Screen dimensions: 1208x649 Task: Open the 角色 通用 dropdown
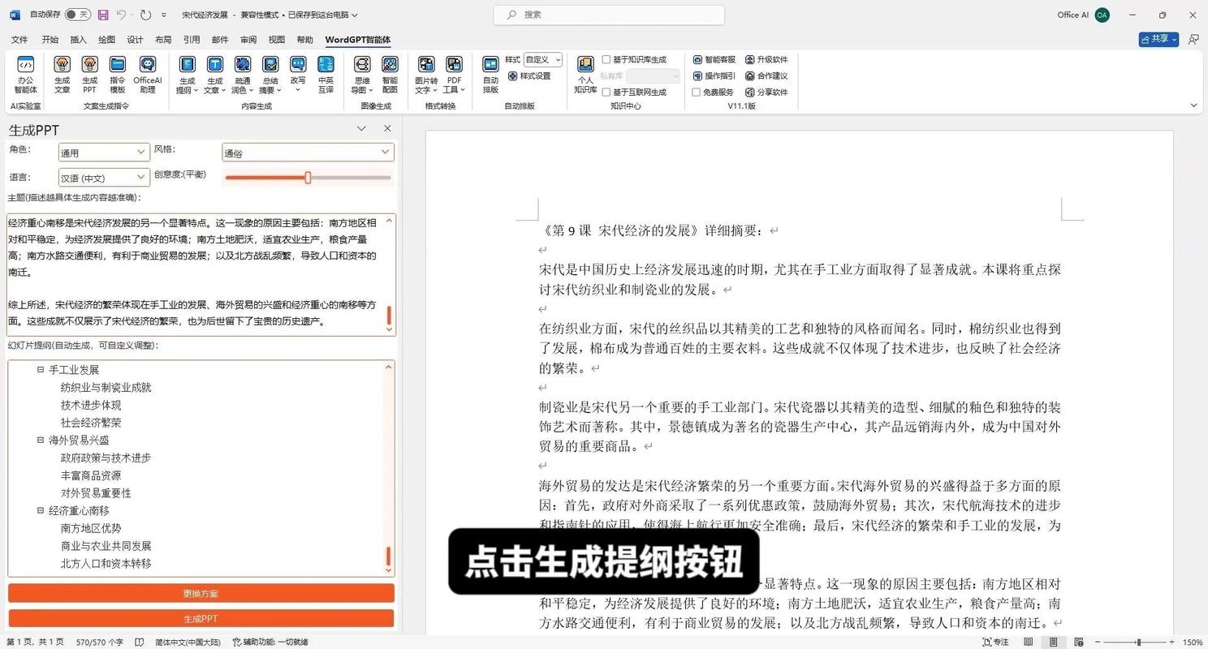[x=104, y=153]
